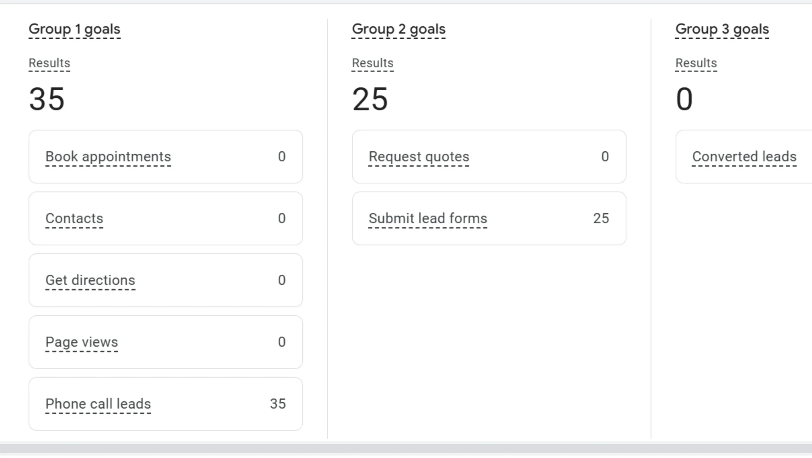Select the Submit lead forms goal card

click(489, 218)
